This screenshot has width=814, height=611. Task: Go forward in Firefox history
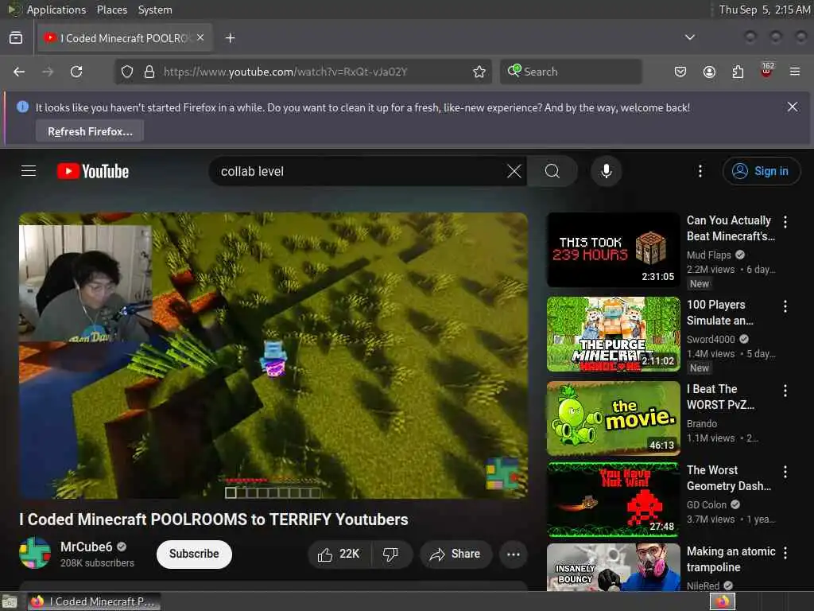pos(48,72)
